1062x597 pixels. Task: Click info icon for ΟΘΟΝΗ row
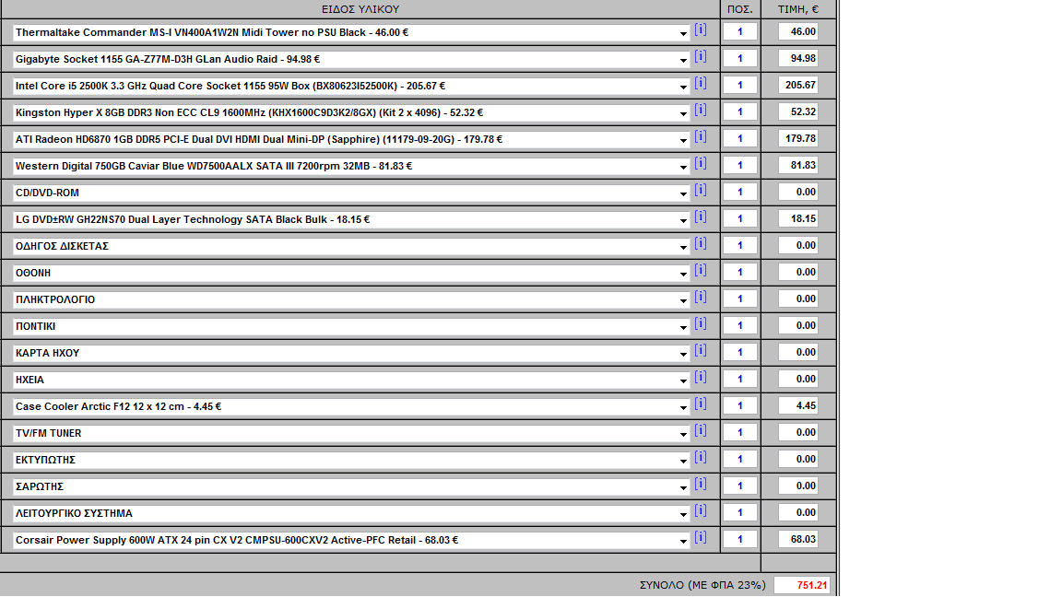701,271
